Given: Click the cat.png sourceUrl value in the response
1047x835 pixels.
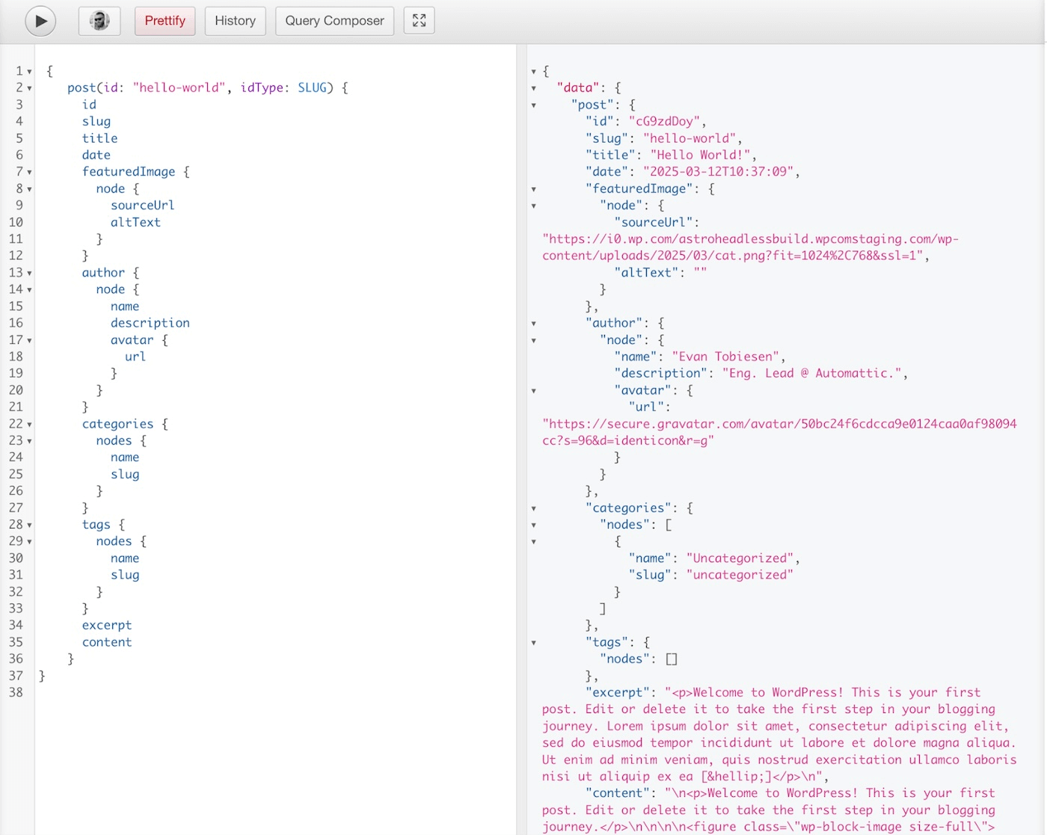Looking at the screenshot, I should click(x=750, y=247).
